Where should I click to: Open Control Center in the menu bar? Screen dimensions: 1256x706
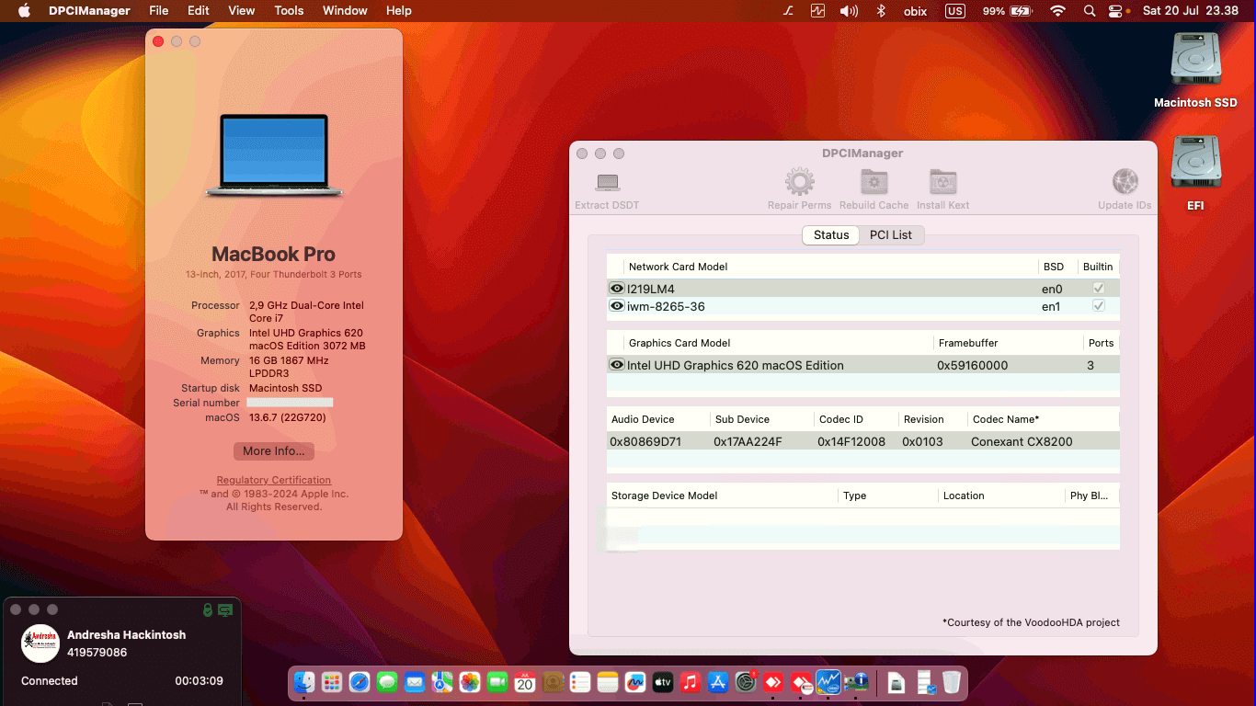point(1115,11)
